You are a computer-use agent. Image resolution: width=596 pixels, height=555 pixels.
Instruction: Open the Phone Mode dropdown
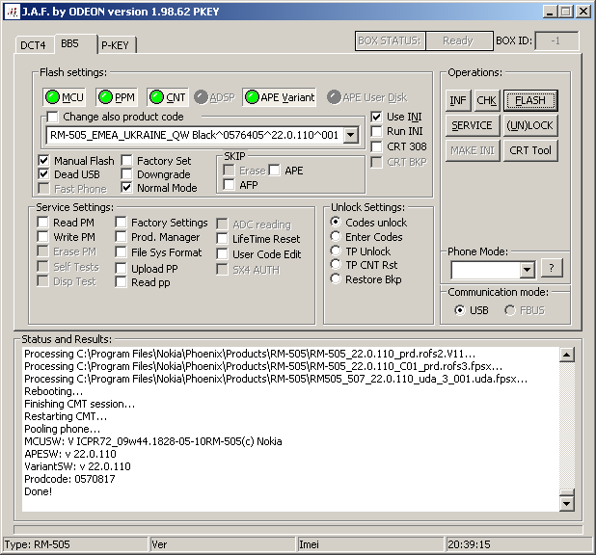(x=527, y=270)
